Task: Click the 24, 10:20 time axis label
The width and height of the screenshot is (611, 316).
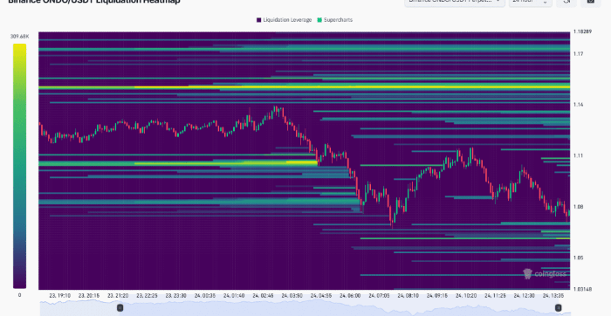Action: coord(466,296)
